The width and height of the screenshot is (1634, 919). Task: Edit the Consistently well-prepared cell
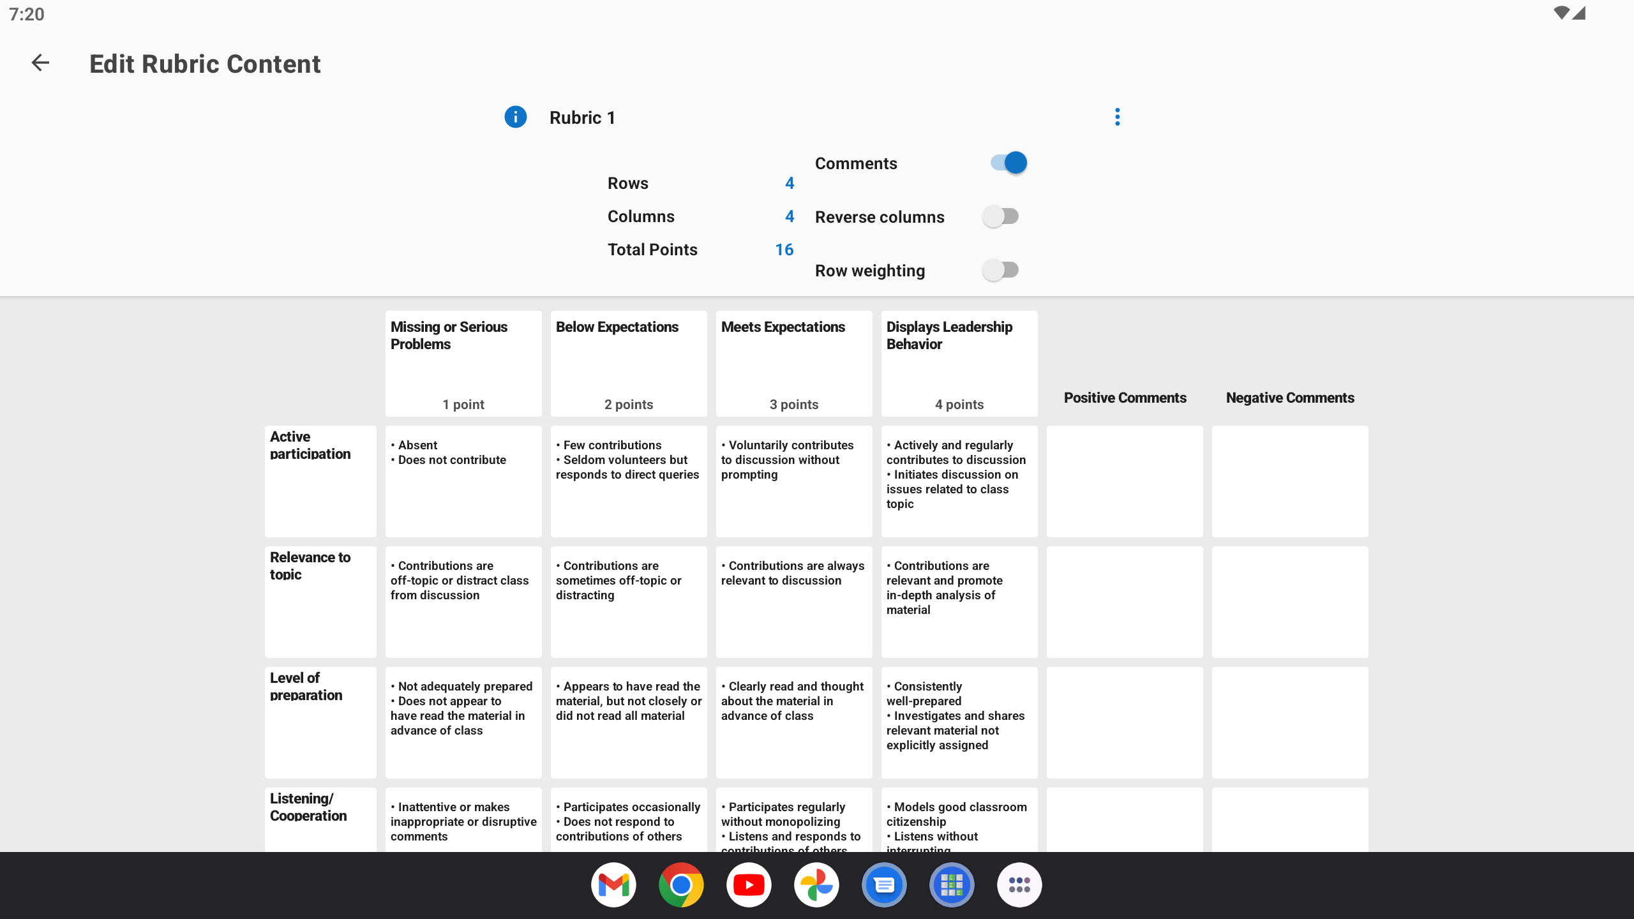click(959, 722)
